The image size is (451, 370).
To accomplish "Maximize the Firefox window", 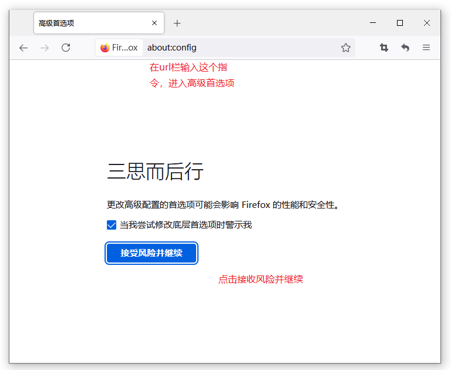I will click(400, 23).
